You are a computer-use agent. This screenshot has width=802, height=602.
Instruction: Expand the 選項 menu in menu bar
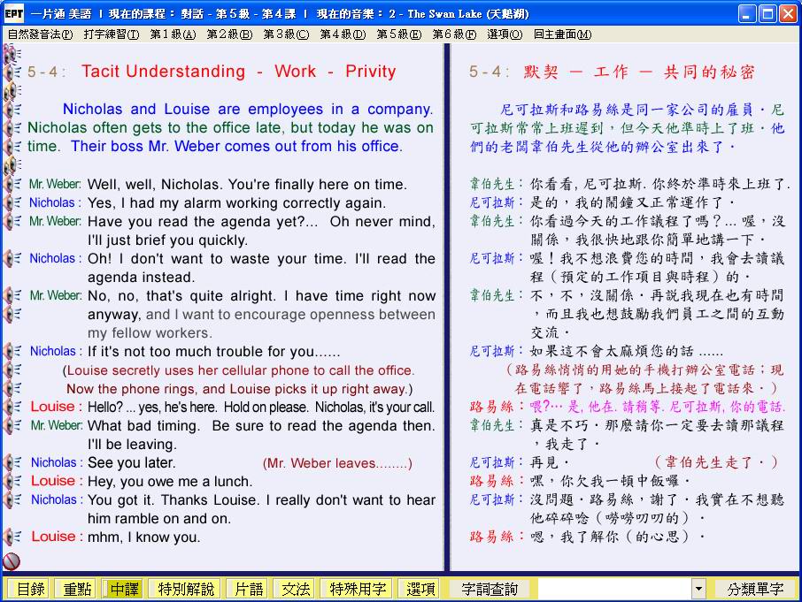[504, 34]
